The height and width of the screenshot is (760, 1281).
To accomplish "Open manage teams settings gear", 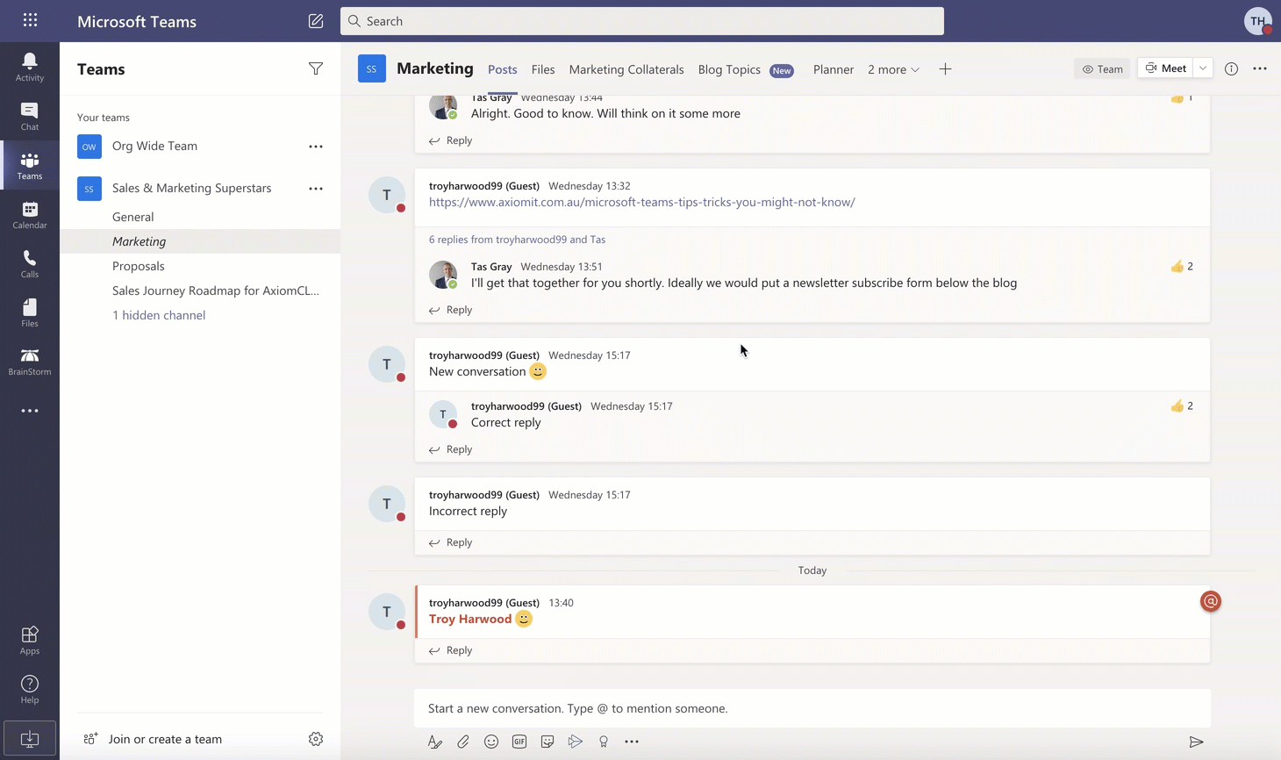I will click(316, 739).
